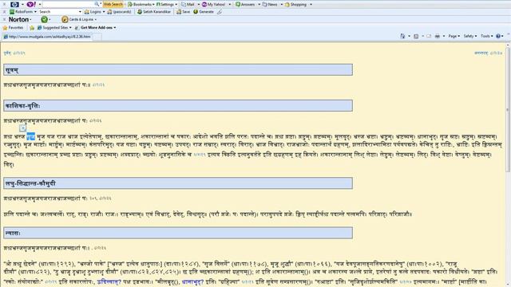The height and width of the screenshot is (287, 511).
Task: Click the Home icon in command bar
Action: pos(402,36)
